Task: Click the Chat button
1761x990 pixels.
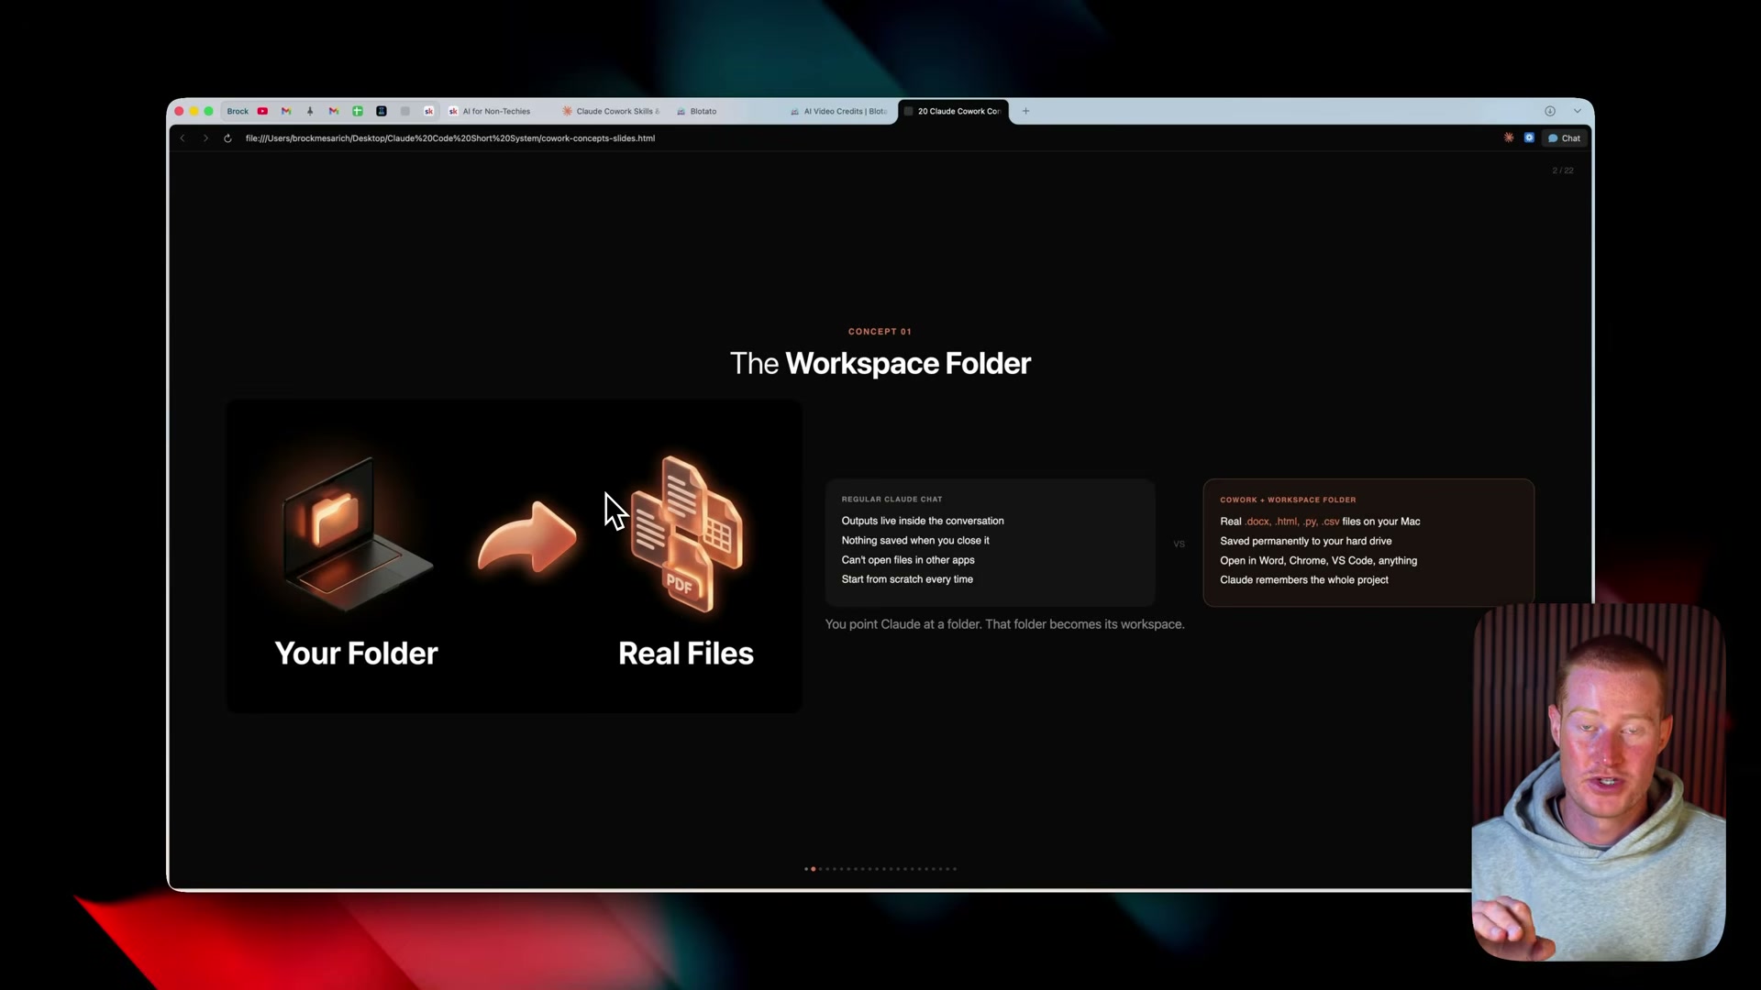Action: tap(1566, 137)
